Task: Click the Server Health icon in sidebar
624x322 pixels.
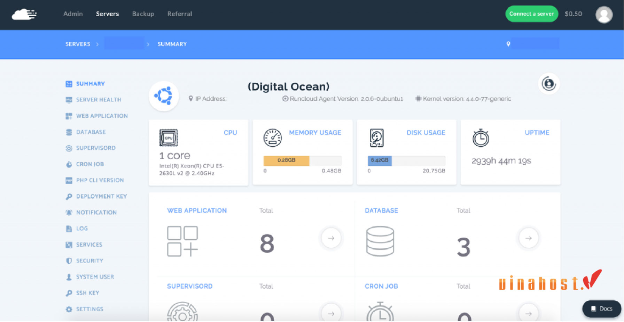Action: (69, 100)
